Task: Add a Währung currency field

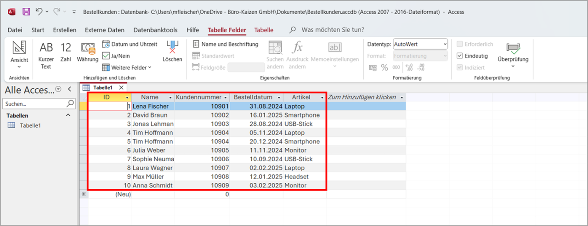Action: [x=88, y=51]
